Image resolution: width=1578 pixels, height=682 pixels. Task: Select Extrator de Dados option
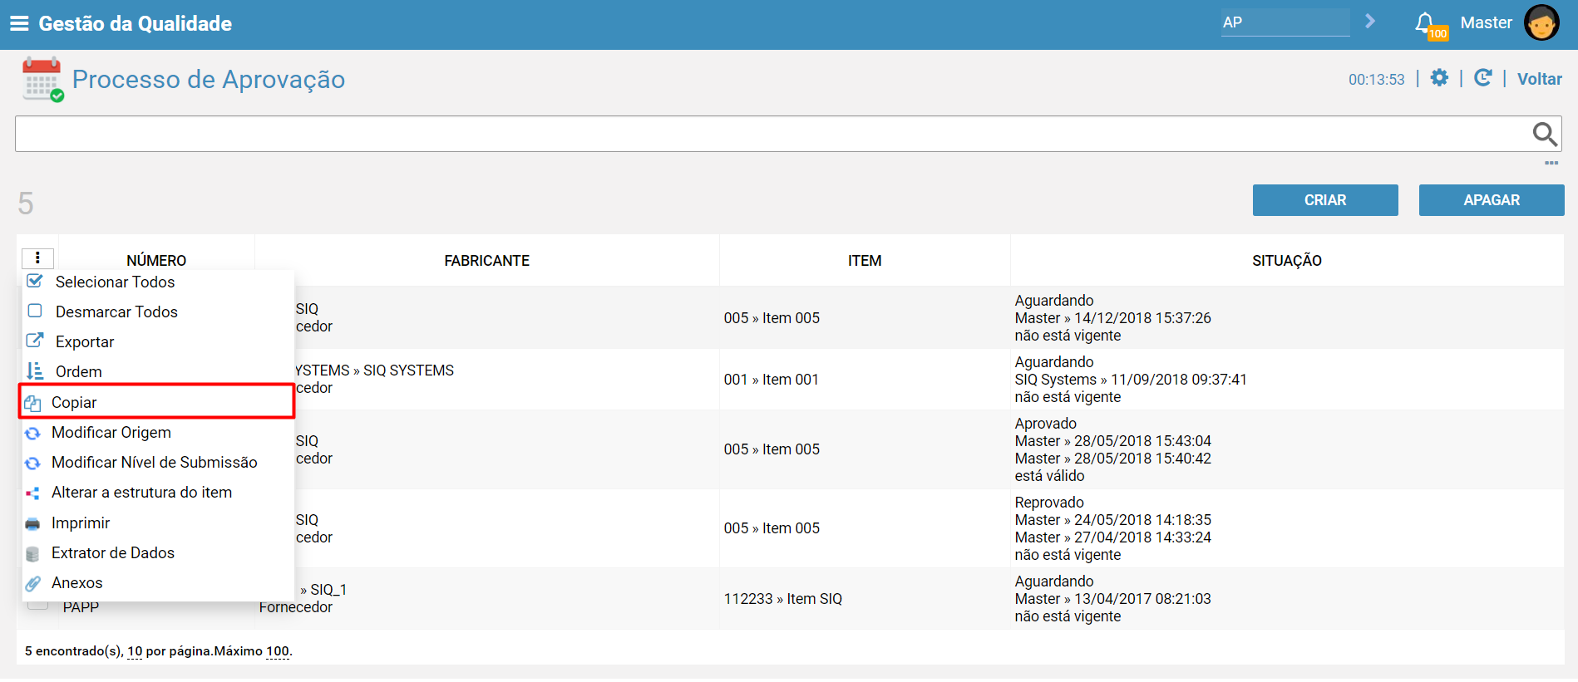click(x=113, y=552)
